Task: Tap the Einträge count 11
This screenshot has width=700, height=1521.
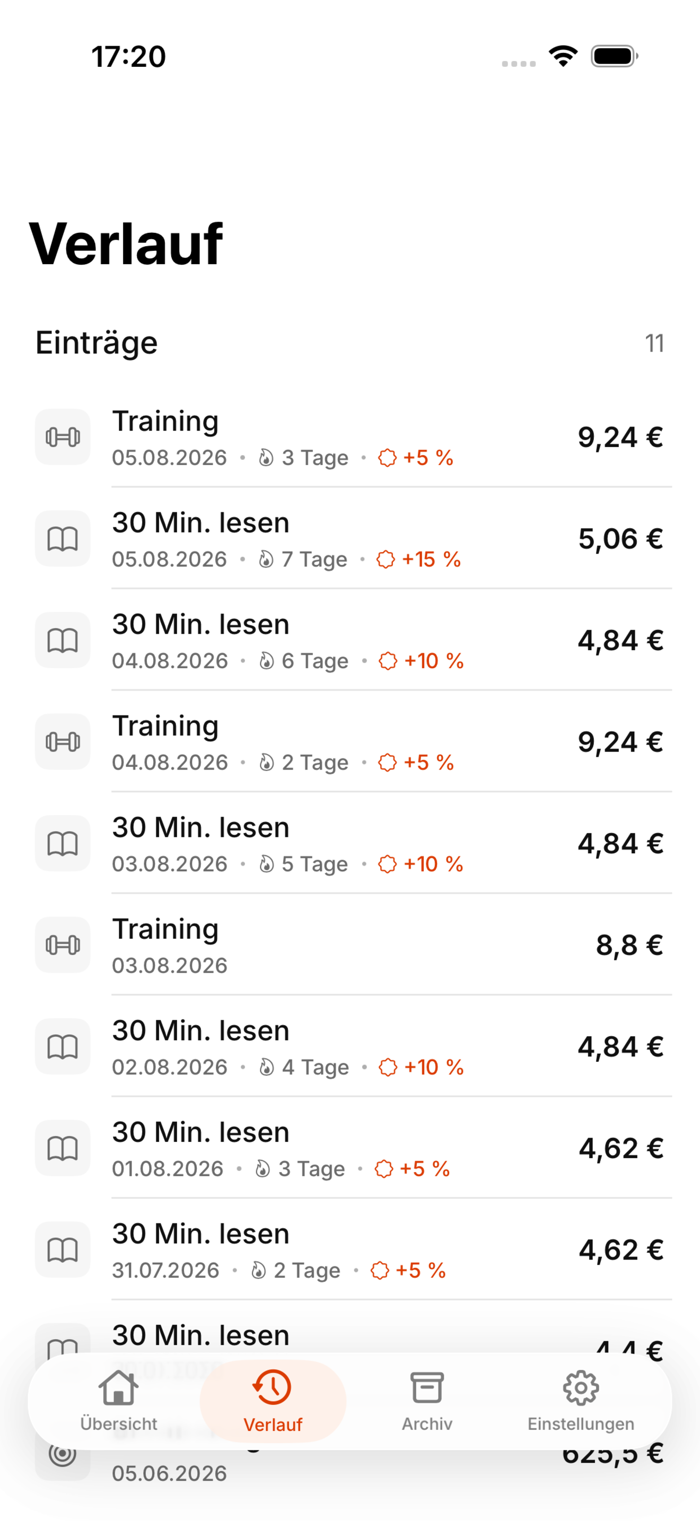Action: 654,343
